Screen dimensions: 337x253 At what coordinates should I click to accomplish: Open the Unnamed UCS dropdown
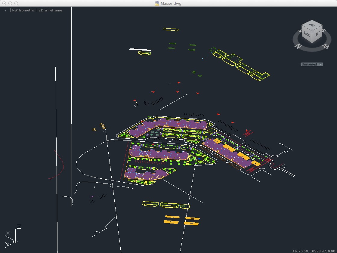312,64
